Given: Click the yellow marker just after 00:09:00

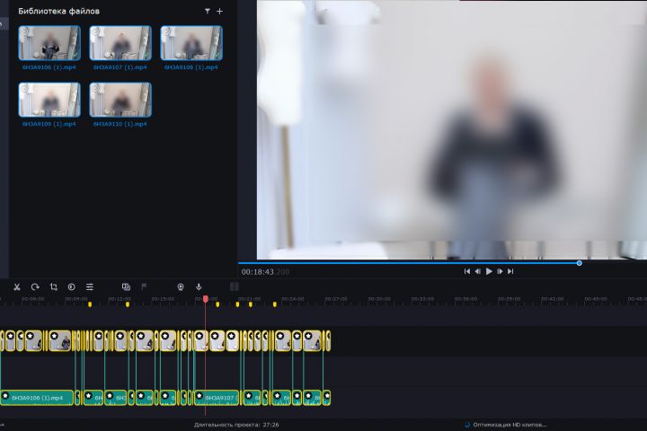Looking at the screenshot, I should [x=90, y=304].
